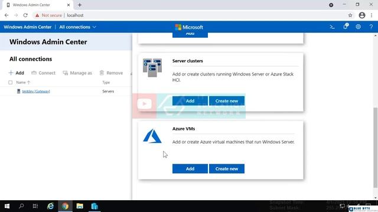This screenshot has width=378, height=212.
Task: Go back using browser back arrow
Action: click(6, 15)
